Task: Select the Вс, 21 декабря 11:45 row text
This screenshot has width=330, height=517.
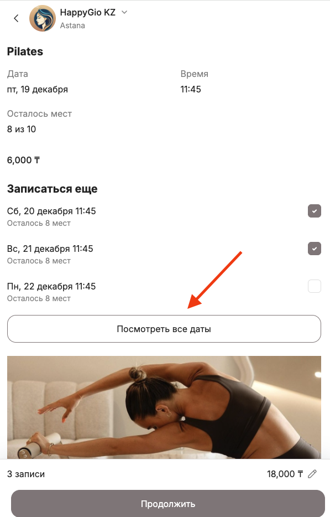Action: coord(50,249)
